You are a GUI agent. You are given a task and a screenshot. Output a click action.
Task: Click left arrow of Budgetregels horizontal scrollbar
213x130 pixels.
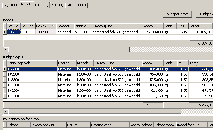[x=5, y=112]
